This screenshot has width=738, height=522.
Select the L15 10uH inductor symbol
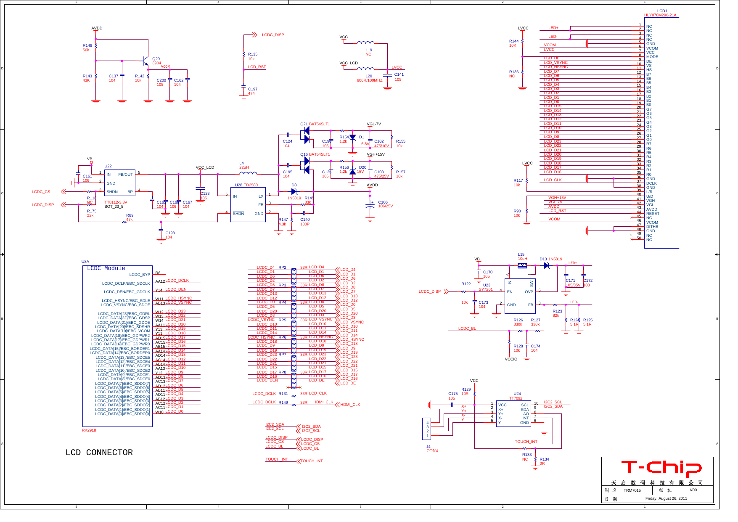pos(522,265)
